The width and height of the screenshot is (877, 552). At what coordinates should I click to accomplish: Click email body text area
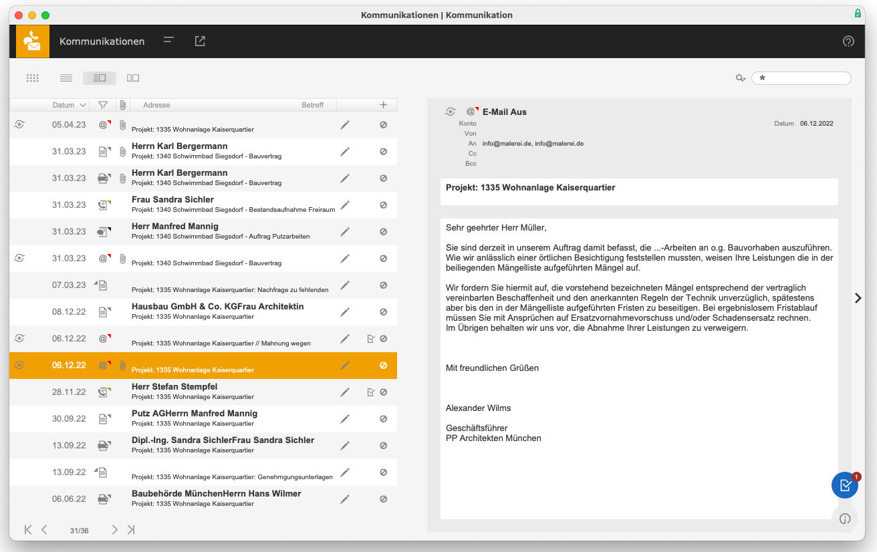click(639, 368)
